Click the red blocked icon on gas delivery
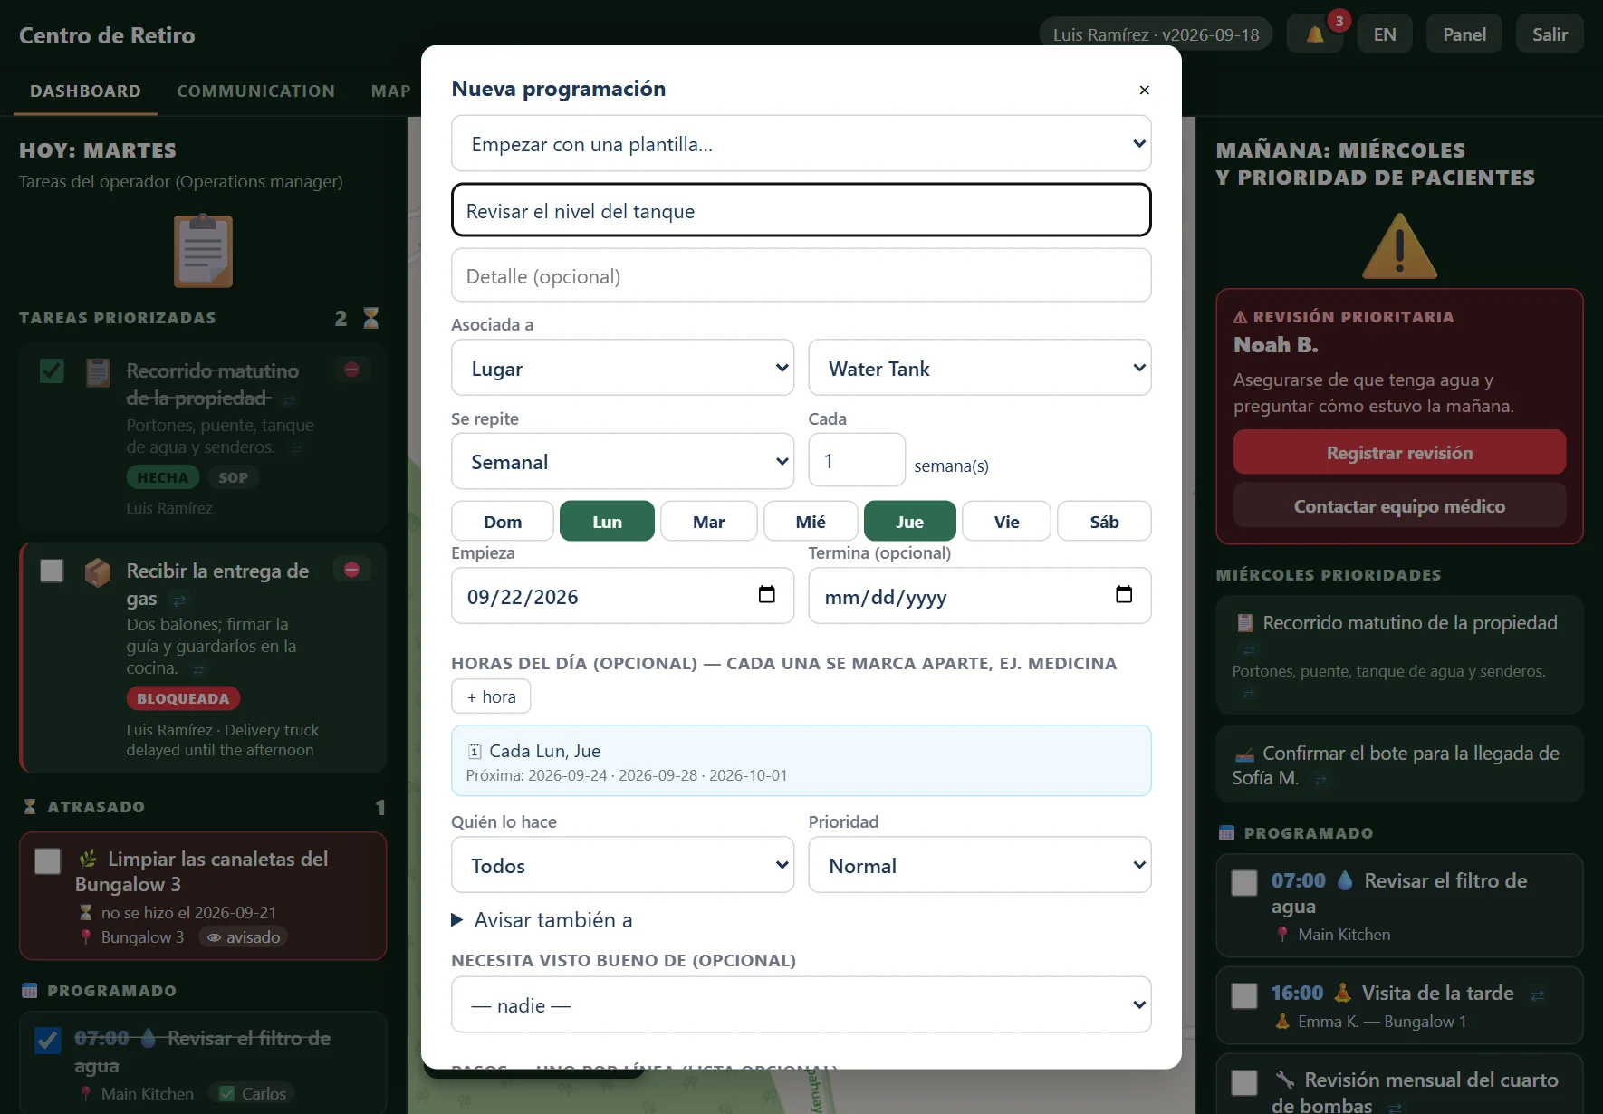Image resolution: width=1603 pixels, height=1114 pixels. pos(352,570)
